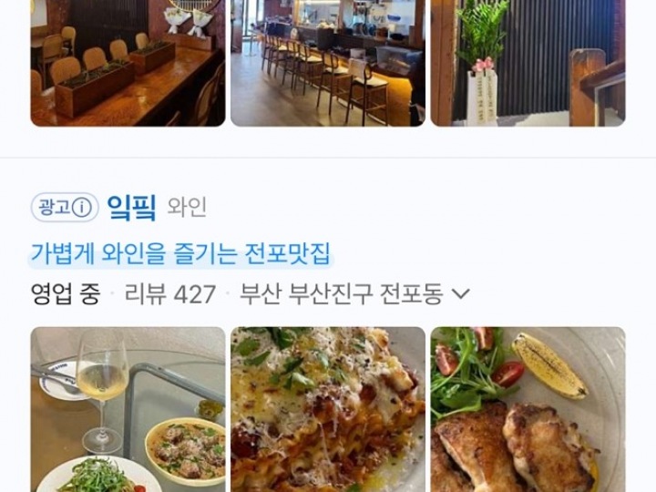
Task: Tap the ad info circle icon
Action: coord(82,208)
